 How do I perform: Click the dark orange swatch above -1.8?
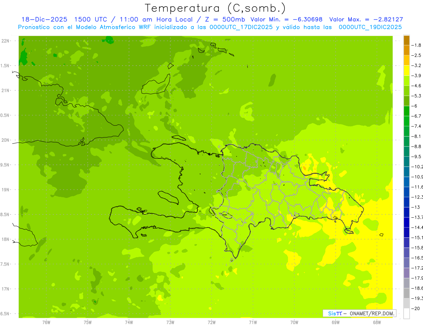tap(406, 40)
